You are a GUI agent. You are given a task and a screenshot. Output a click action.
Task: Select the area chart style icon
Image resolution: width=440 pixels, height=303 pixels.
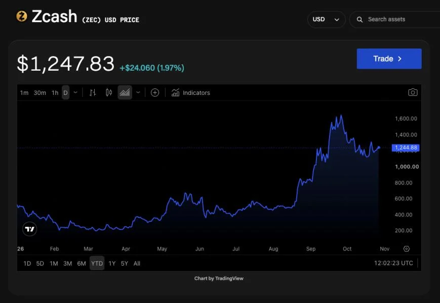click(x=125, y=92)
